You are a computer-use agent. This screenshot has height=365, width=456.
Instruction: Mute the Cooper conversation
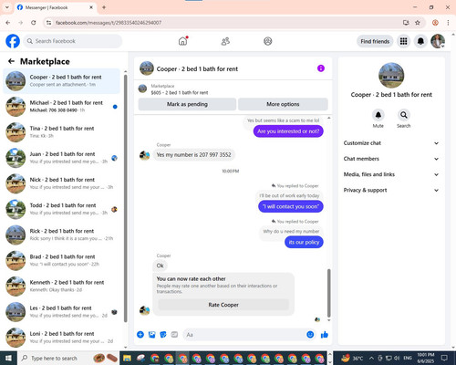point(378,115)
